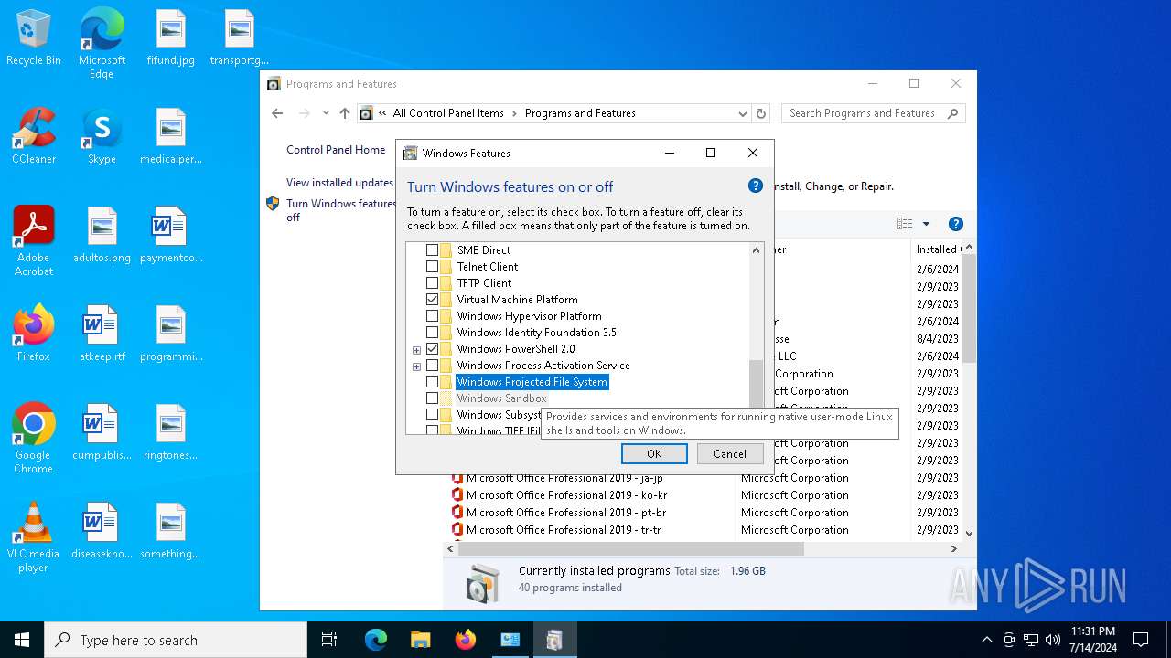
Task: Click the taskbar search box
Action: pyautogui.click(x=176, y=640)
